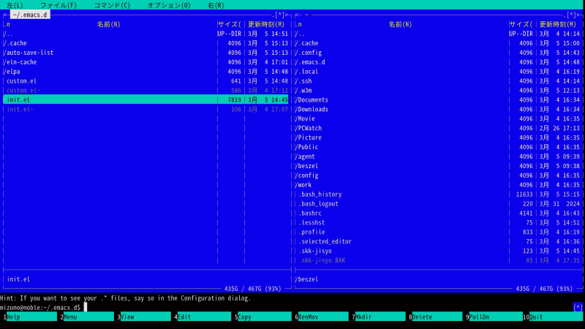The width and height of the screenshot is (585, 329).
Task: Sort left panel by 名前(N) column
Action: coord(108,25)
